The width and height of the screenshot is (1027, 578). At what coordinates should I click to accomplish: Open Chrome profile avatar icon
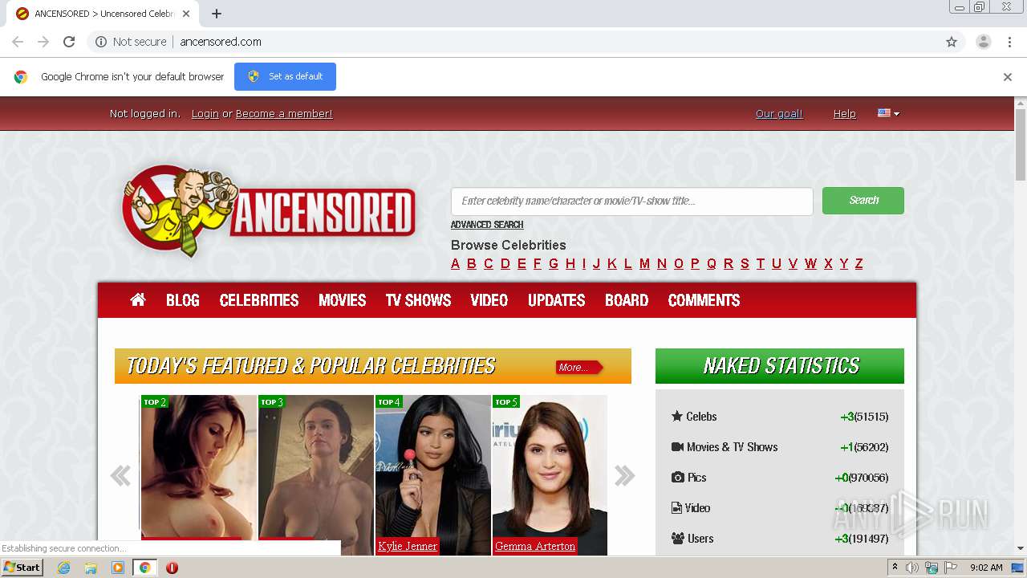983,42
